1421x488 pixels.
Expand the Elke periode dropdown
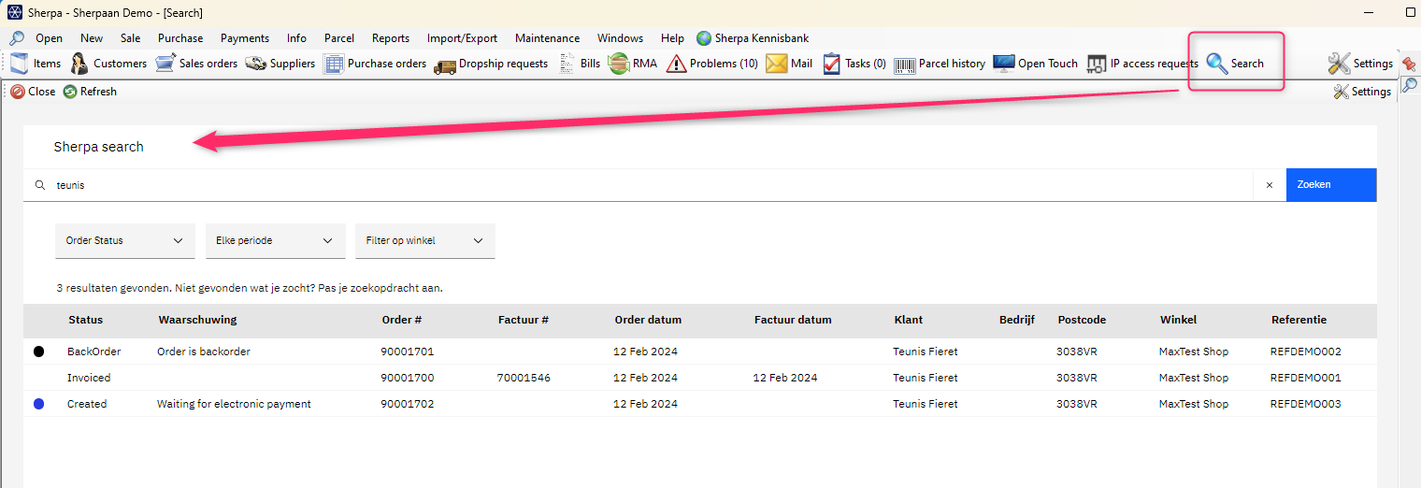tap(275, 240)
